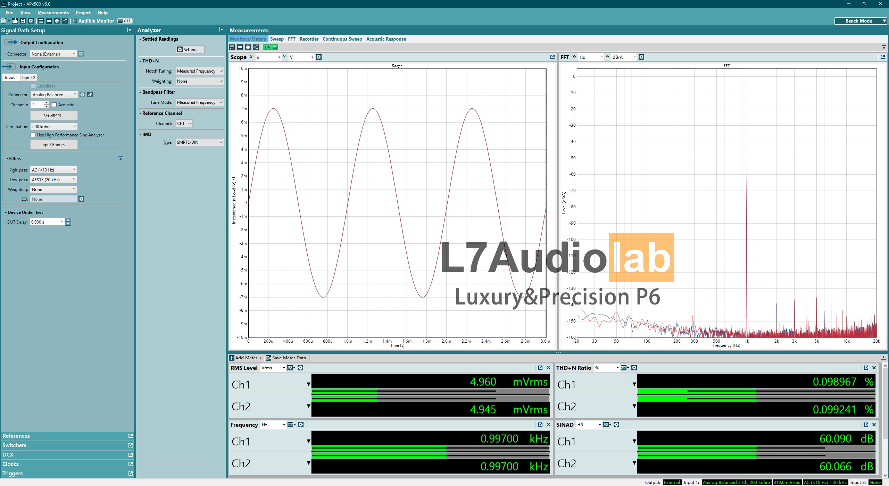Viewport: 889px width, 486px height.
Task: Click the DUT Delay 0.000 s field
Action: click(47, 222)
